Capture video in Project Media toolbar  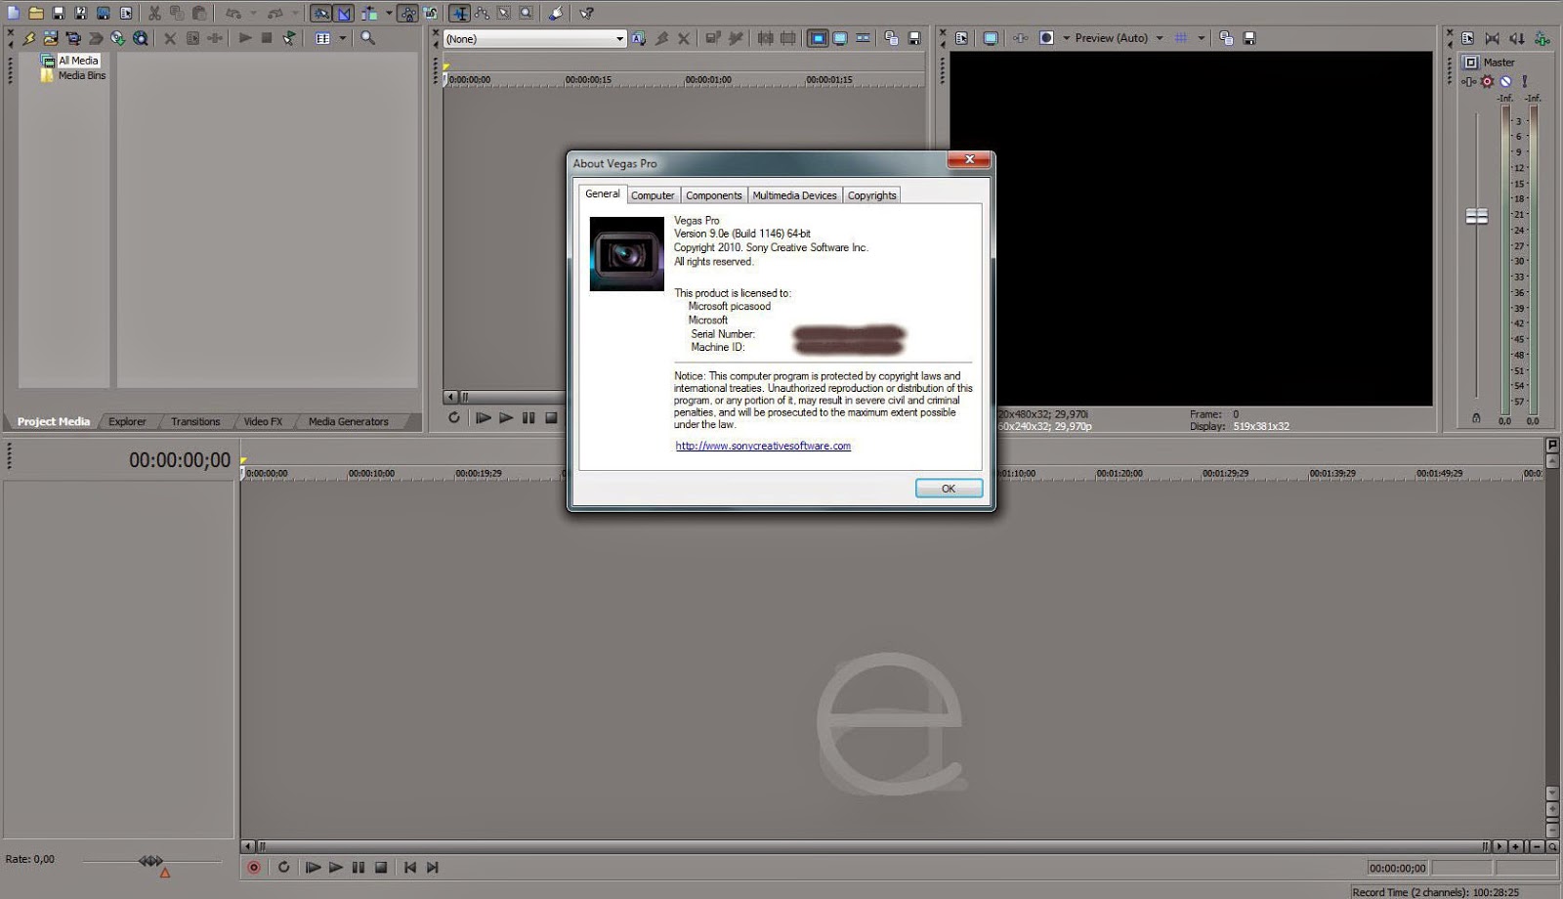[x=73, y=38]
